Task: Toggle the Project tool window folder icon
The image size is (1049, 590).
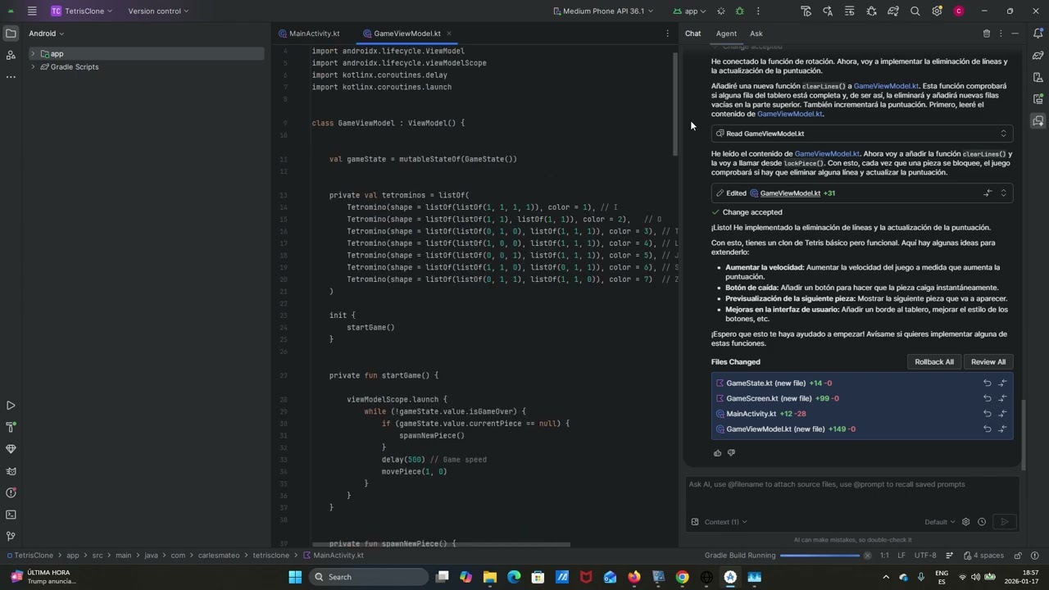Action: click(x=11, y=34)
